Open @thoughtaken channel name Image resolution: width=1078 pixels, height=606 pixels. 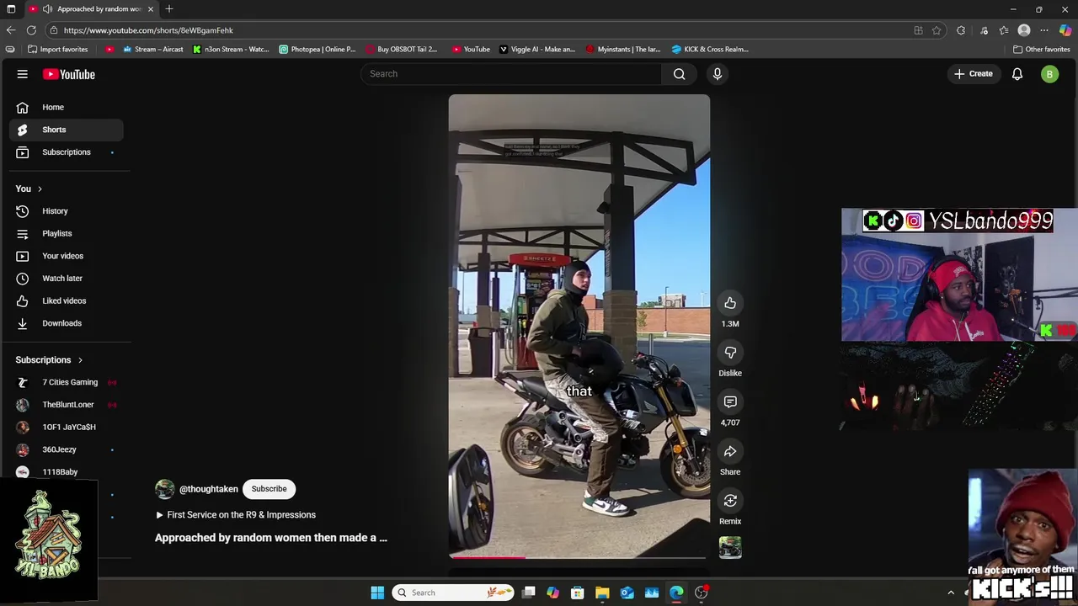(209, 489)
